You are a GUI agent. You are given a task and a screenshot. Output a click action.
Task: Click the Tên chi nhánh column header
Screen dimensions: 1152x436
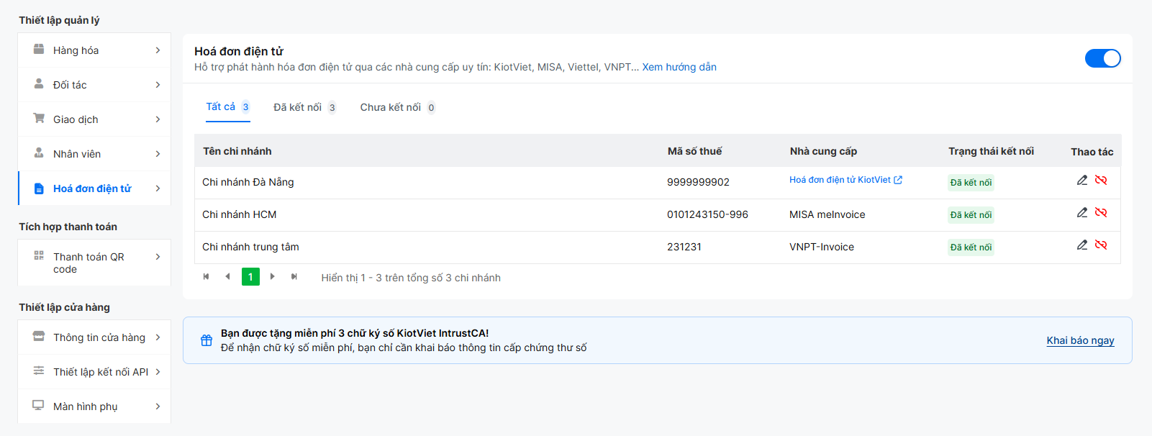click(237, 151)
